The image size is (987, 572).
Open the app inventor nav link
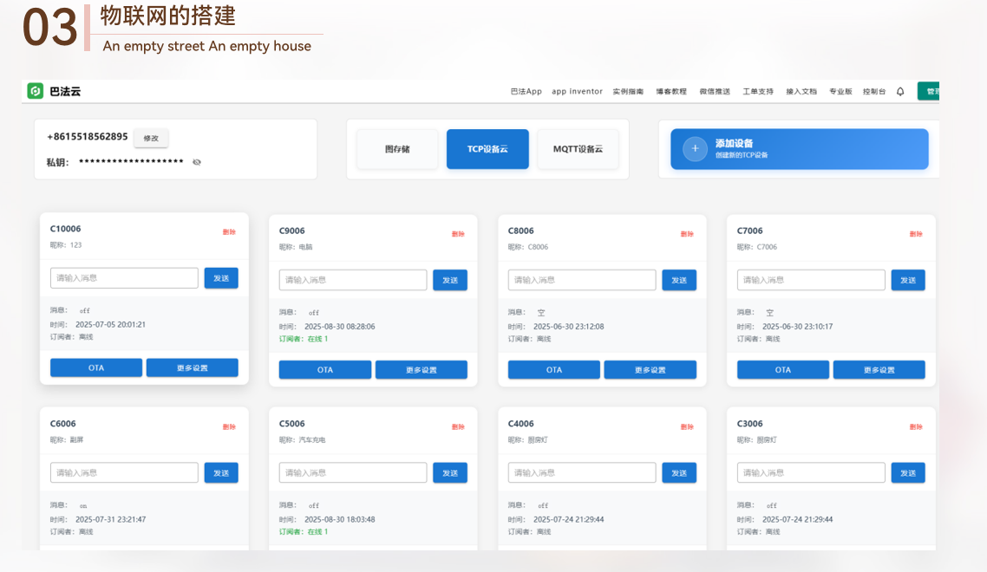coord(577,91)
